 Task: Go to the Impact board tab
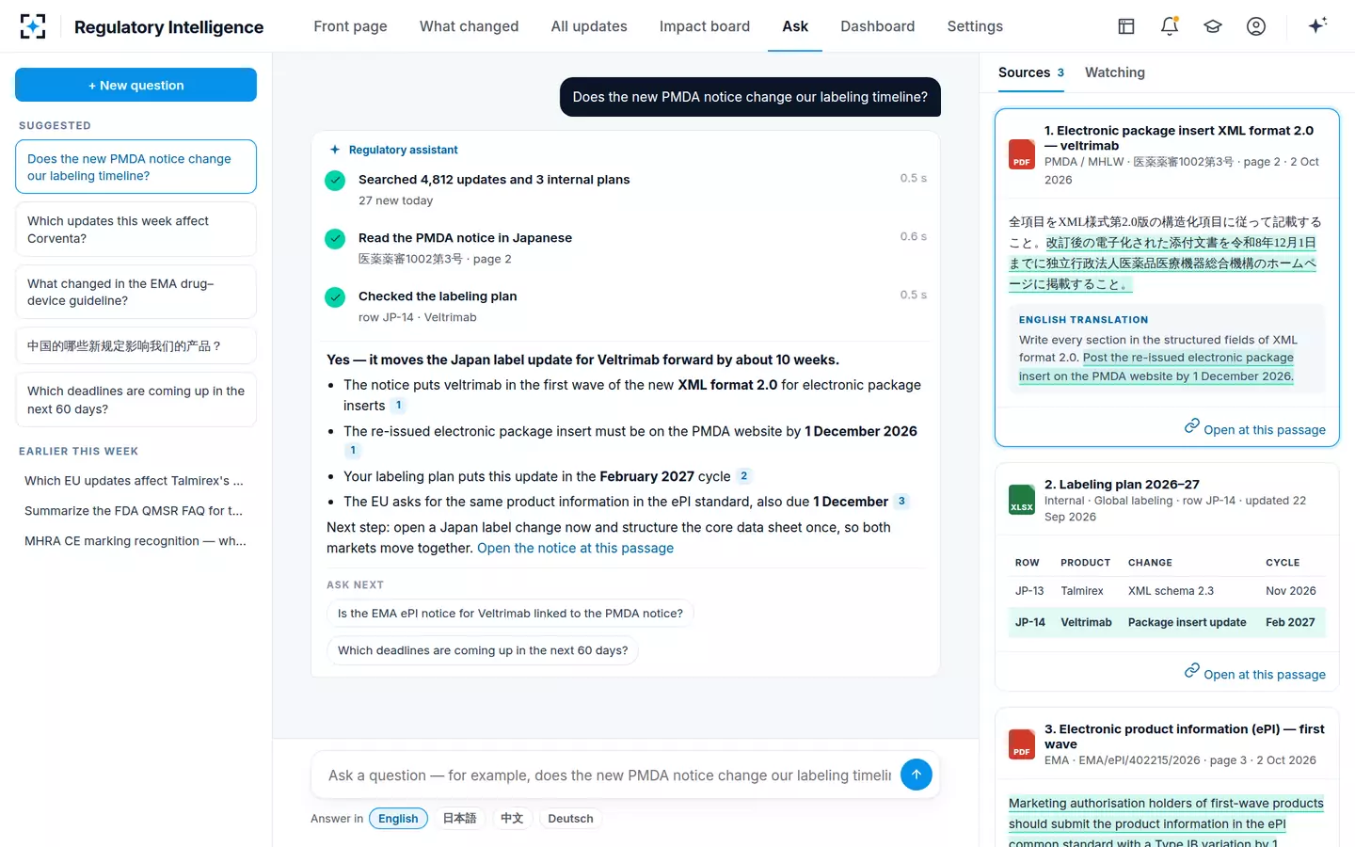[705, 26]
